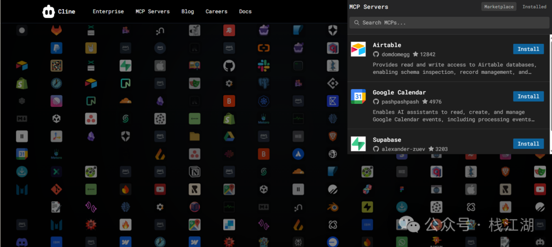This screenshot has height=247, width=552.
Task: Click the star icon next to 4976
Action: (425, 102)
